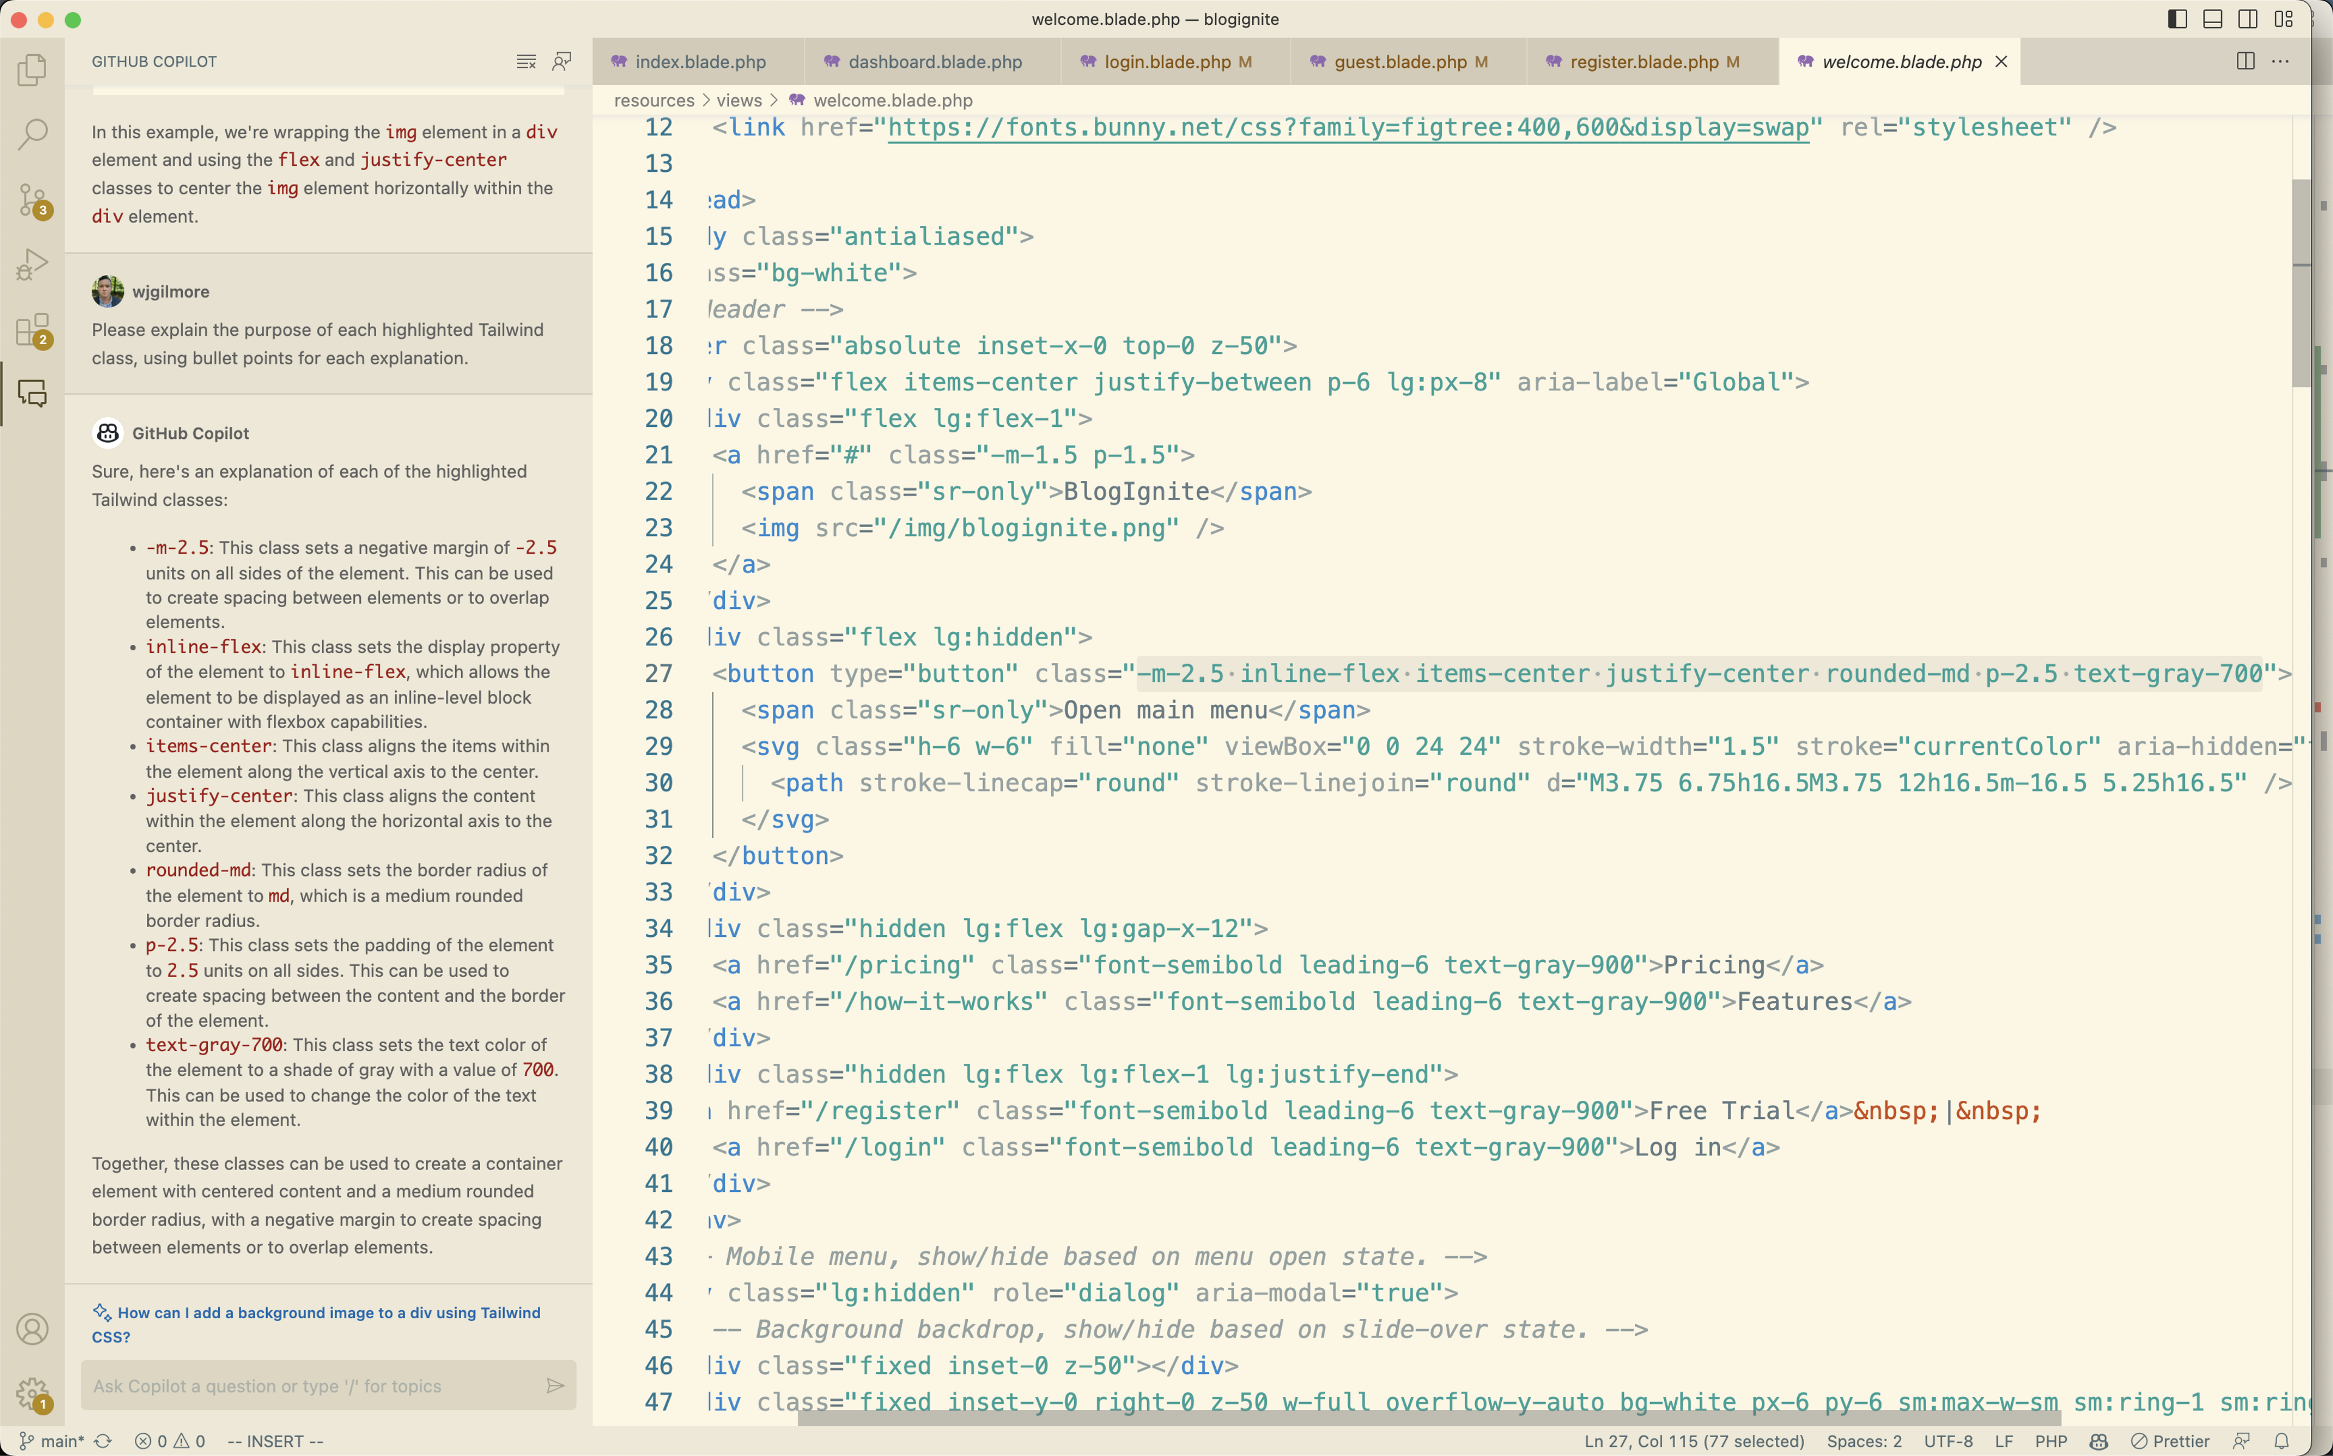Screen dimensions: 2333x1456
Task: Show errors and warnings in status bar
Action: (170, 1441)
